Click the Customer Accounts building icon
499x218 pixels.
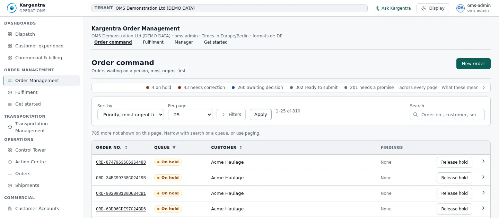10,209
